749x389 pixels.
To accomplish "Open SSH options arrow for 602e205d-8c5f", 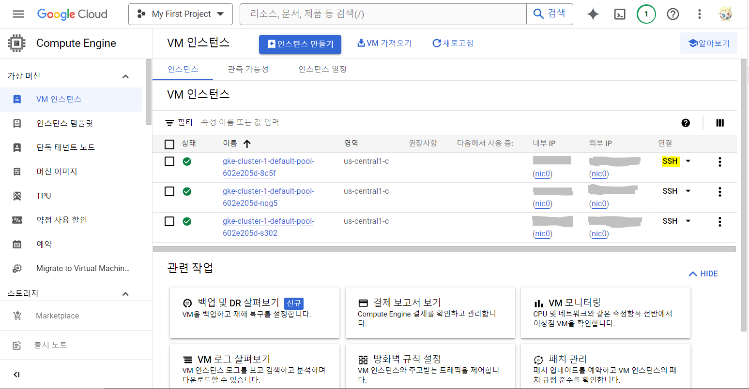I will coord(688,161).
